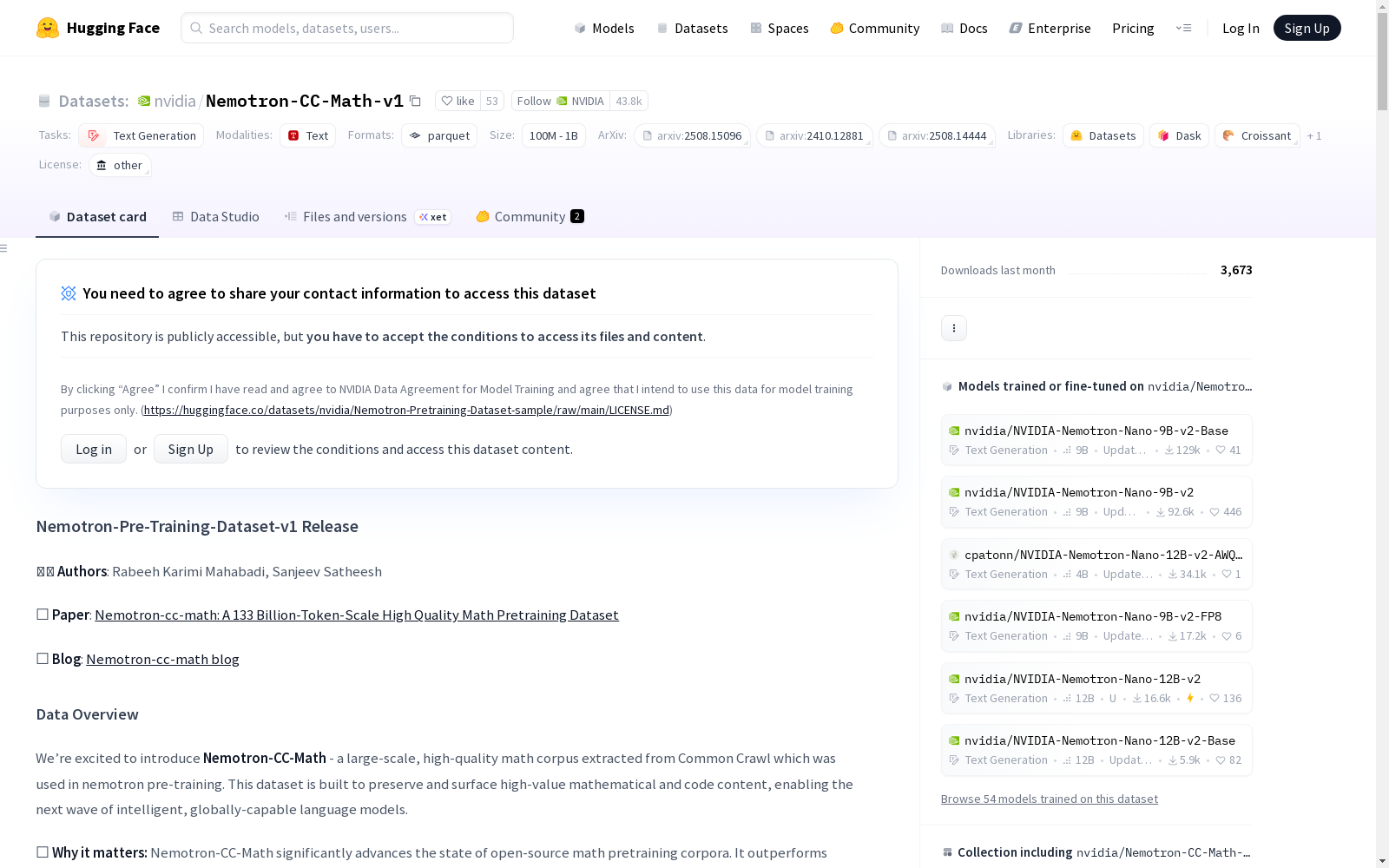The height and width of the screenshot is (868, 1389).
Task: Click the Log in button in access notice
Action: point(94,449)
